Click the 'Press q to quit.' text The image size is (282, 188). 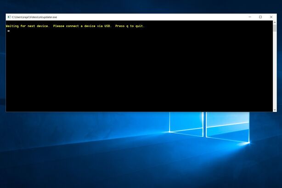click(130, 26)
